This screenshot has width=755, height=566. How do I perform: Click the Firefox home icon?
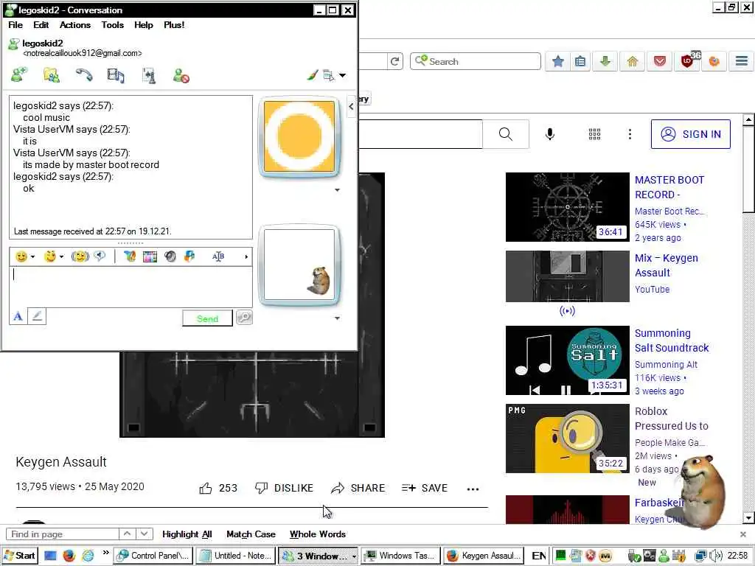(x=633, y=62)
